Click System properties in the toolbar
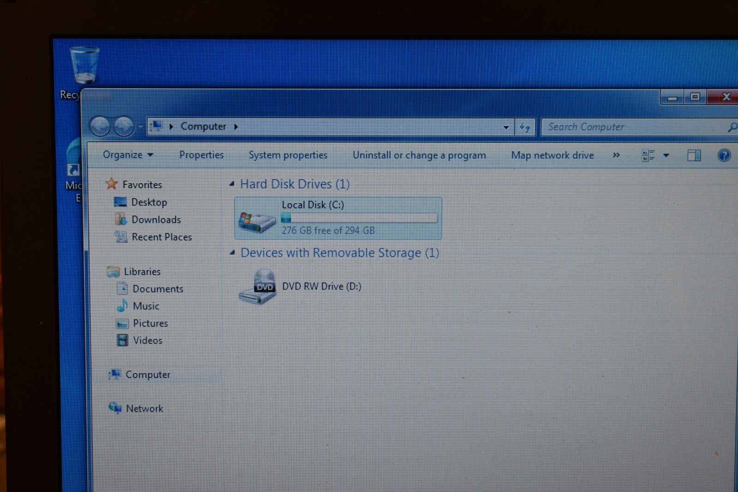 click(x=288, y=155)
